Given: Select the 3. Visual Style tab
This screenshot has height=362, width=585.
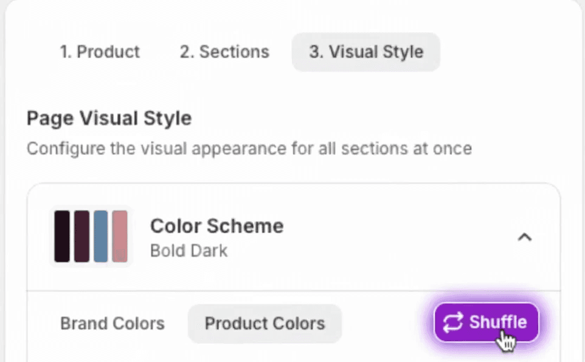Looking at the screenshot, I should click(x=365, y=52).
